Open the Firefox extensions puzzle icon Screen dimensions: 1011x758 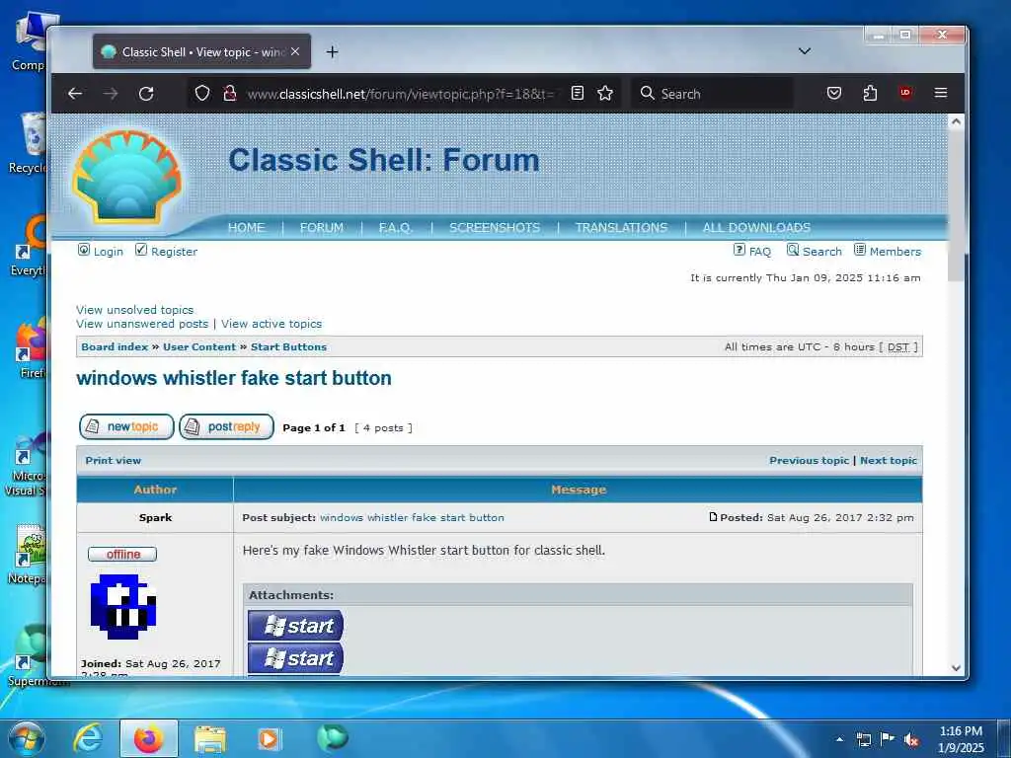click(870, 94)
